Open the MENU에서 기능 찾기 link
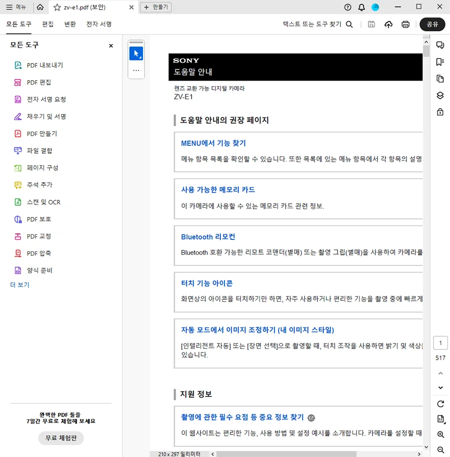 pos(212,143)
